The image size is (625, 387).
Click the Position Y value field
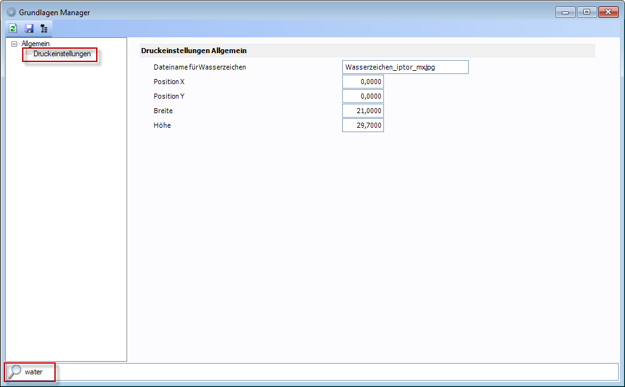(362, 96)
